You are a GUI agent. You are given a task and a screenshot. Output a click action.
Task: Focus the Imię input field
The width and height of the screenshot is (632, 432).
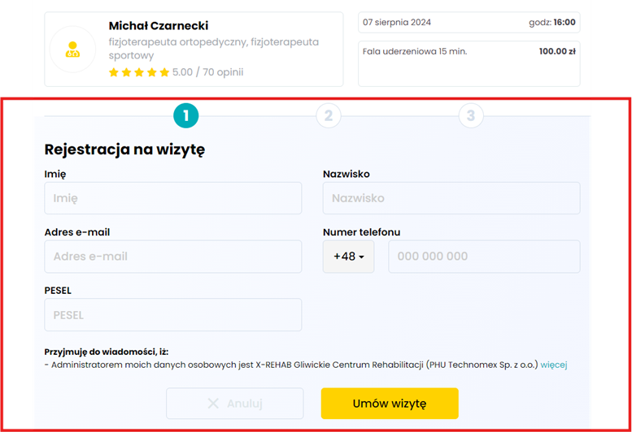(172, 198)
